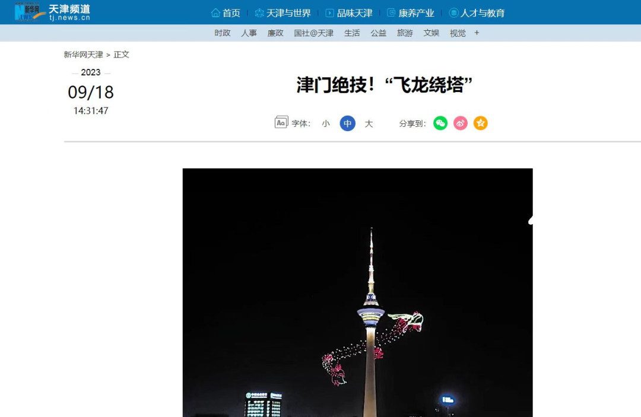The width and height of the screenshot is (641, 417).
Task: Click the 天津频道 channel title
Action: [69, 9]
